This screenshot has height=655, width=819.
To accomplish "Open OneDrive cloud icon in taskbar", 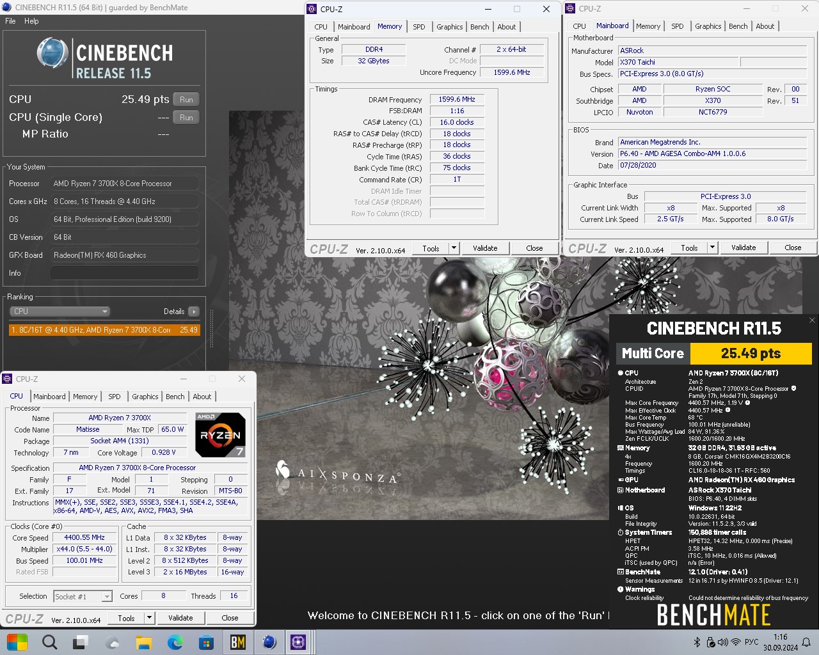I will coord(113,642).
